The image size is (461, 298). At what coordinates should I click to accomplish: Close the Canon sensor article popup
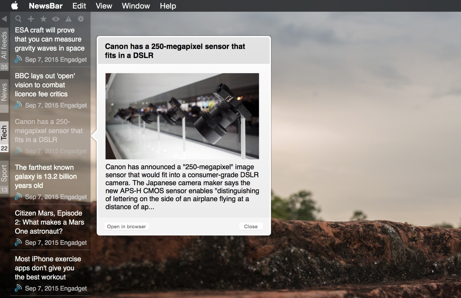pyautogui.click(x=250, y=226)
